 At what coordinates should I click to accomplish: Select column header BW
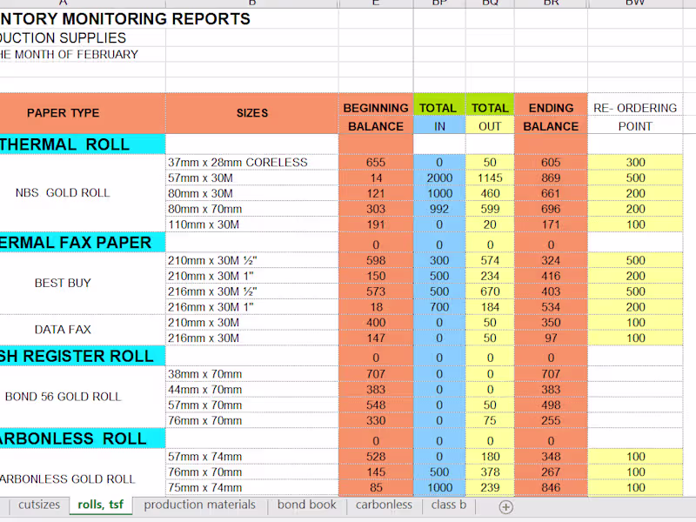pos(635,3)
